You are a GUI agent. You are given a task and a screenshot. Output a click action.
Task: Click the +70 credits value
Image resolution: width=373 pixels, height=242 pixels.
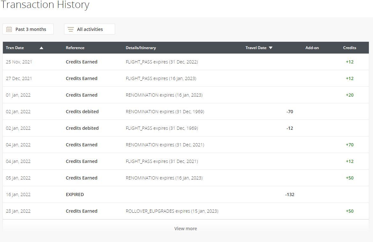pos(349,145)
